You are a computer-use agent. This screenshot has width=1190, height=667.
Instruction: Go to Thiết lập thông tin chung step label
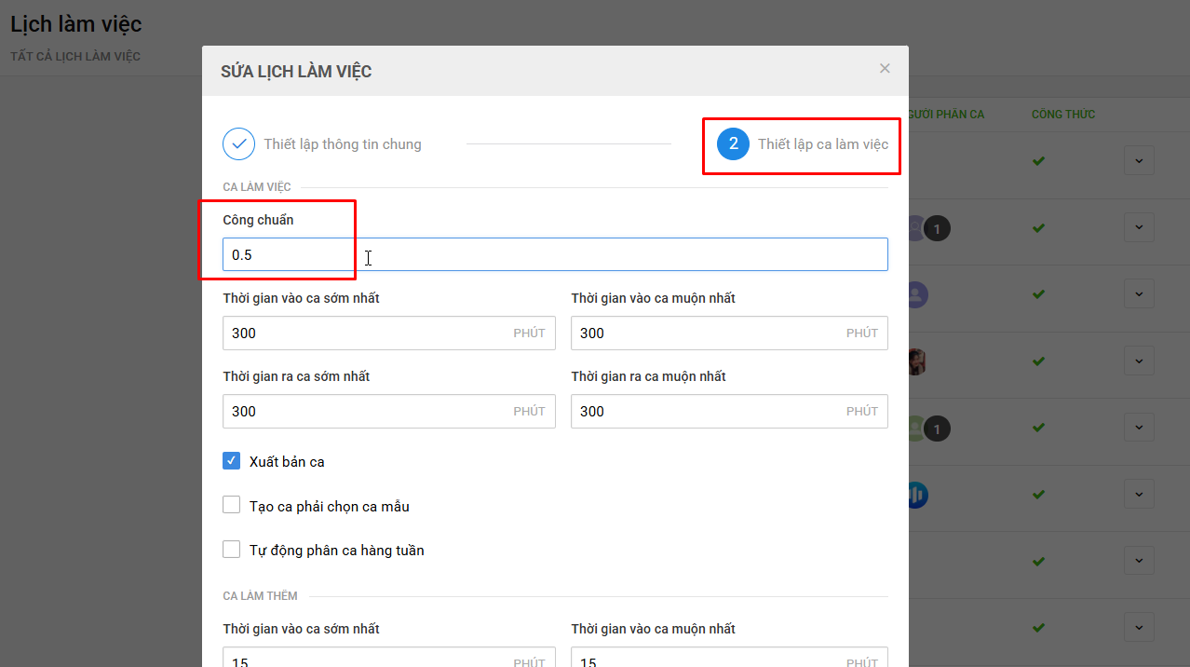tap(343, 144)
